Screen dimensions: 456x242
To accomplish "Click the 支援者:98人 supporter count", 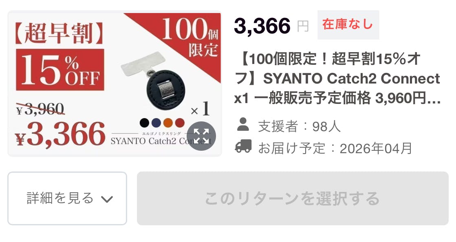I will (299, 126).
